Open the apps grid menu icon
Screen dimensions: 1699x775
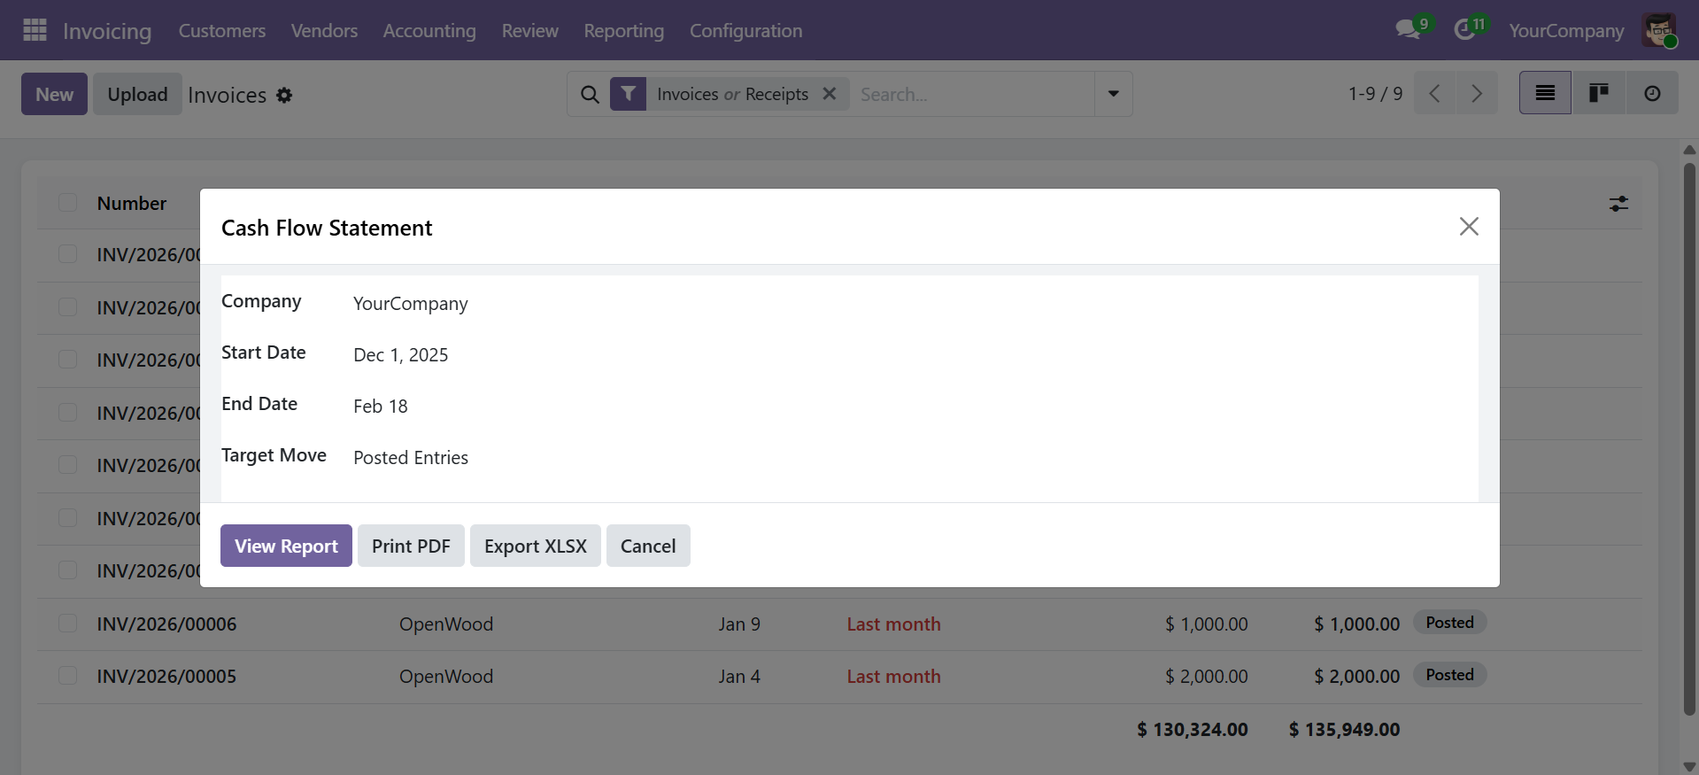point(35,30)
